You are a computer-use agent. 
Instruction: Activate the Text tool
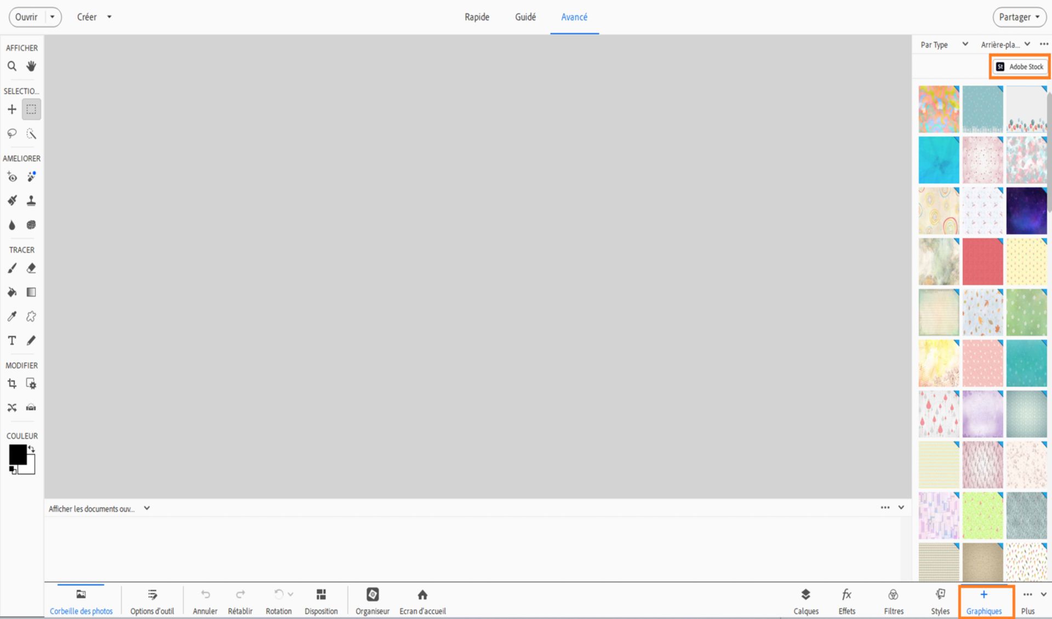pyautogui.click(x=12, y=341)
